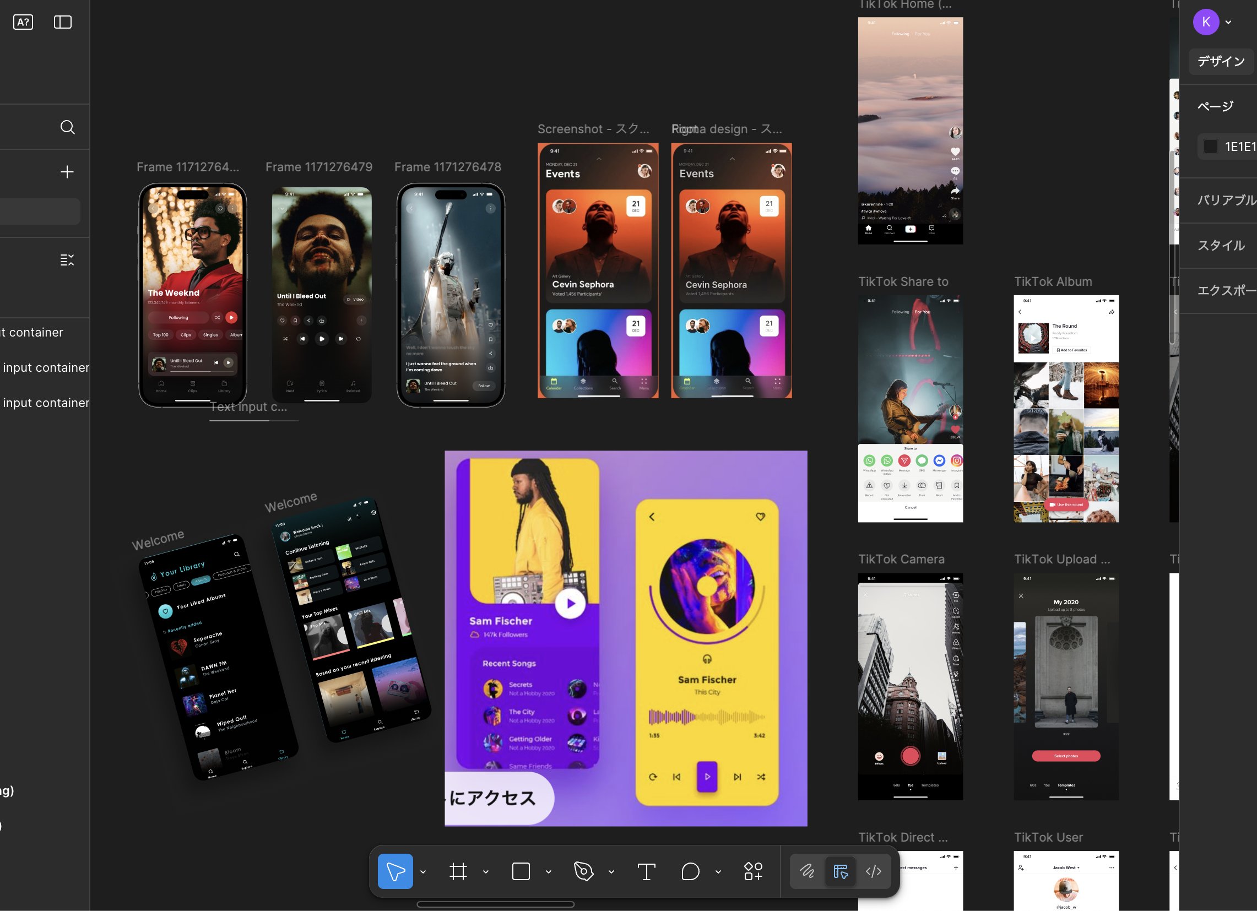Viewport: 1257px width, 911px height.
Task: Open the Pen tool dropdown chevron
Action: (x=611, y=872)
